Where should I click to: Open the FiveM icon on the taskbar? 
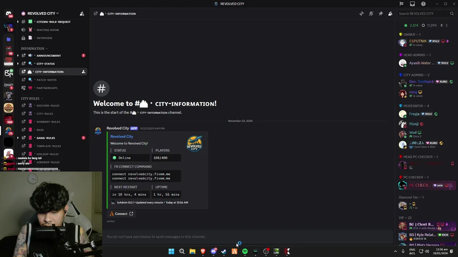234,252
